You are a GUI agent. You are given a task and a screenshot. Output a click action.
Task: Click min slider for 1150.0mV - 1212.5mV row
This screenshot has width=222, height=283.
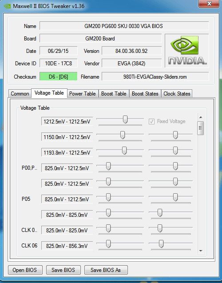click(123, 135)
